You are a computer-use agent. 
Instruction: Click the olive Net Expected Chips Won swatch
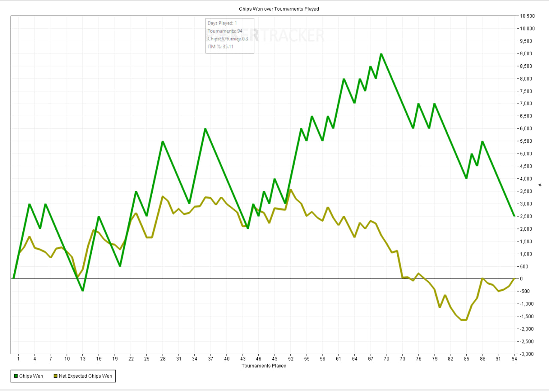(55, 376)
